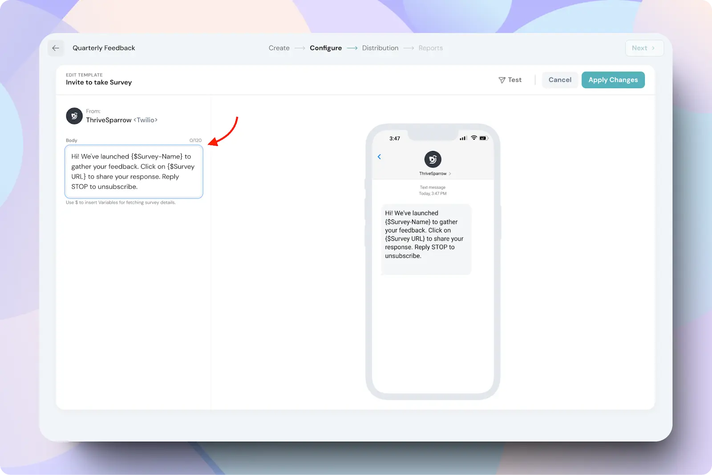Click the ThriveSparrow sender avatar by From
The width and height of the screenshot is (712, 475).
pos(74,116)
